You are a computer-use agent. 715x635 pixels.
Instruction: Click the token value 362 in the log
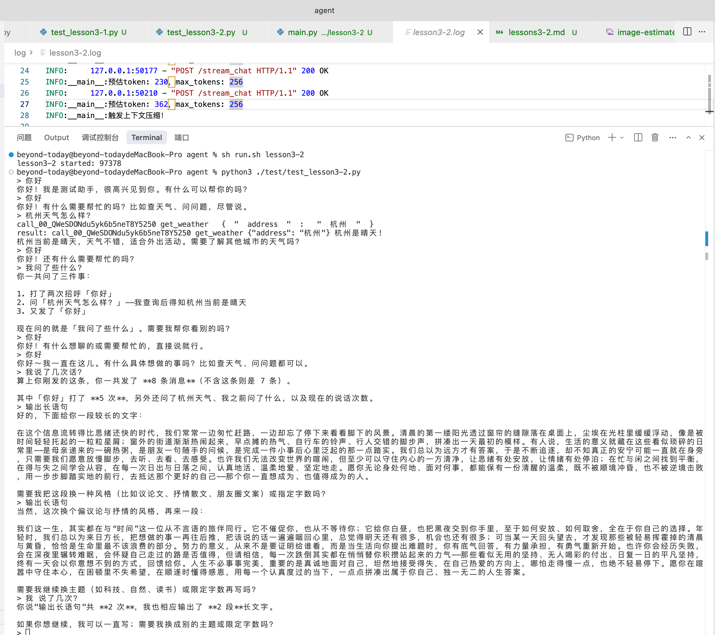(161, 105)
